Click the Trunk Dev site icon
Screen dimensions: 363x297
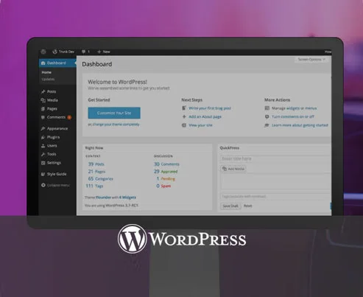[54, 52]
